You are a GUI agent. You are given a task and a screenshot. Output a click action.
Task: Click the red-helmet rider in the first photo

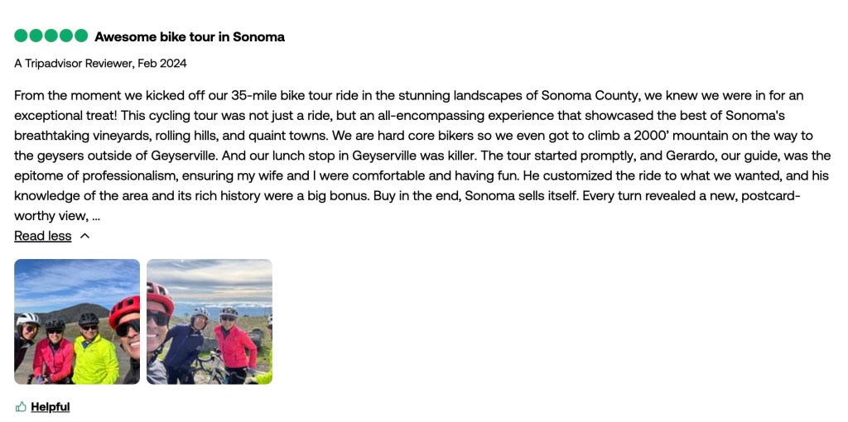pyautogui.click(x=126, y=331)
